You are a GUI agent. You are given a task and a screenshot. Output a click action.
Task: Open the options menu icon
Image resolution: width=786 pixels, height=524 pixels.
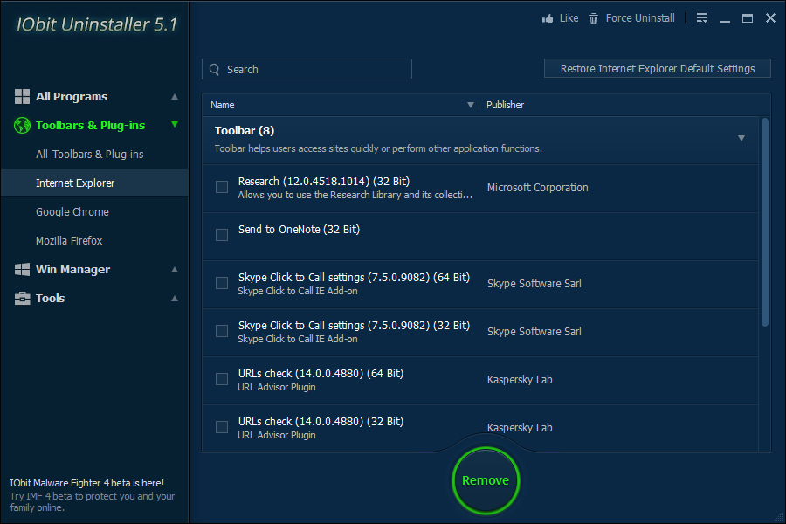[x=702, y=18]
